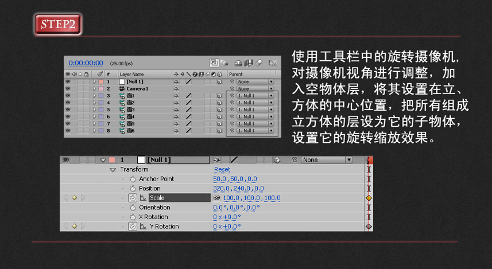Toggle 3D cube switch in Null 1 detail row

click(x=277, y=160)
